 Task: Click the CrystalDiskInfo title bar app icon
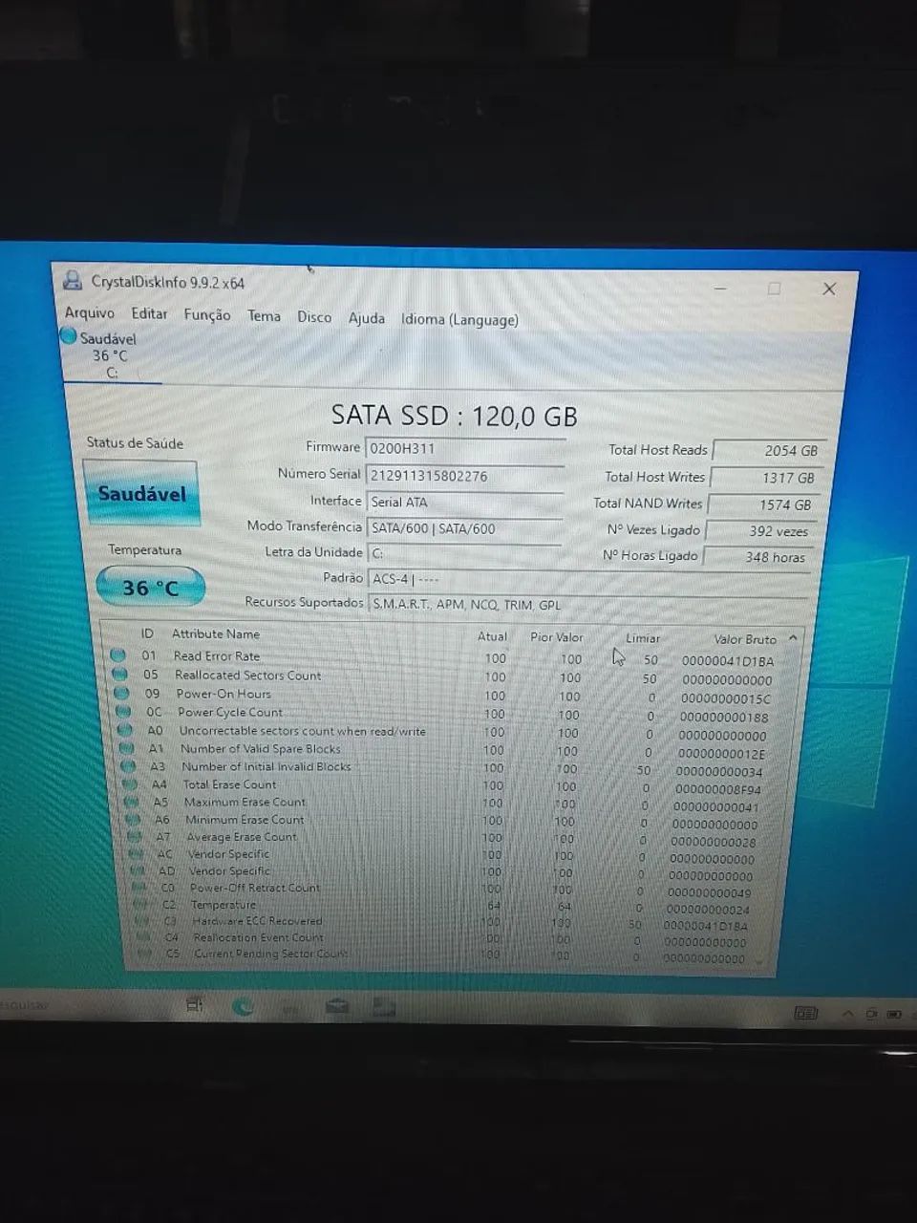coord(73,280)
